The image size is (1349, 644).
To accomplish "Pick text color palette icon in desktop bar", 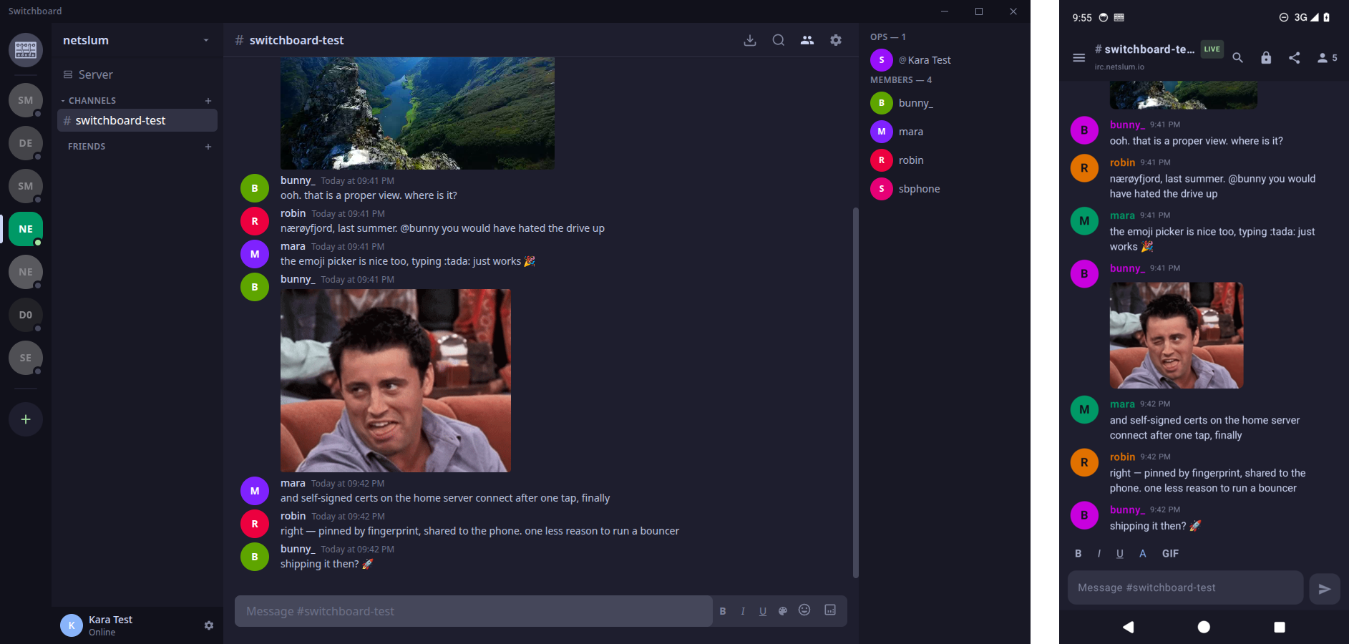I will click(783, 611).
